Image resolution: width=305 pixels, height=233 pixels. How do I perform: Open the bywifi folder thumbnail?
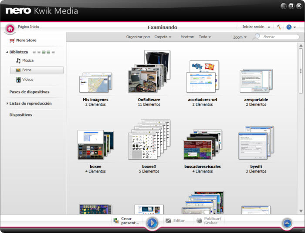tap(256, 143)
